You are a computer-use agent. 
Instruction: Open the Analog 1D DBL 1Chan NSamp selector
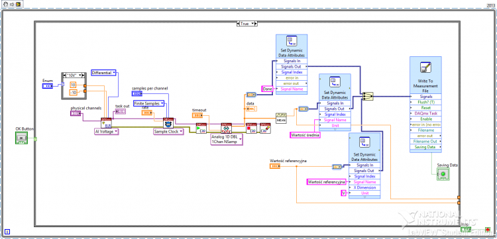coord(240,139)
